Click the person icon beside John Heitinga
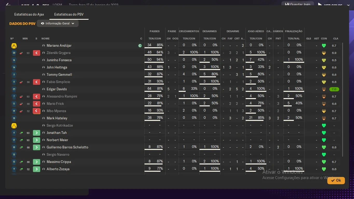This screenshot has height=199, width=354. coord(44,67)
